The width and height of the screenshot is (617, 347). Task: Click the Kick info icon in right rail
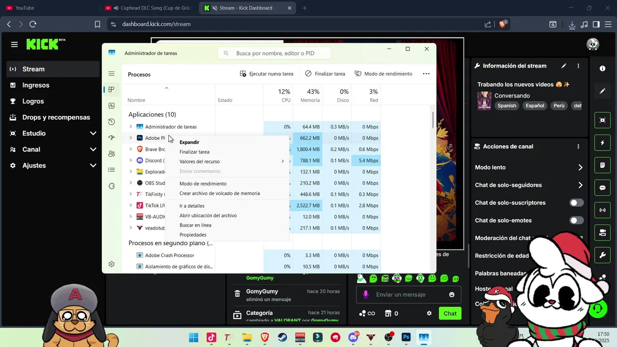pyautogui.click(x=603, y=68)
